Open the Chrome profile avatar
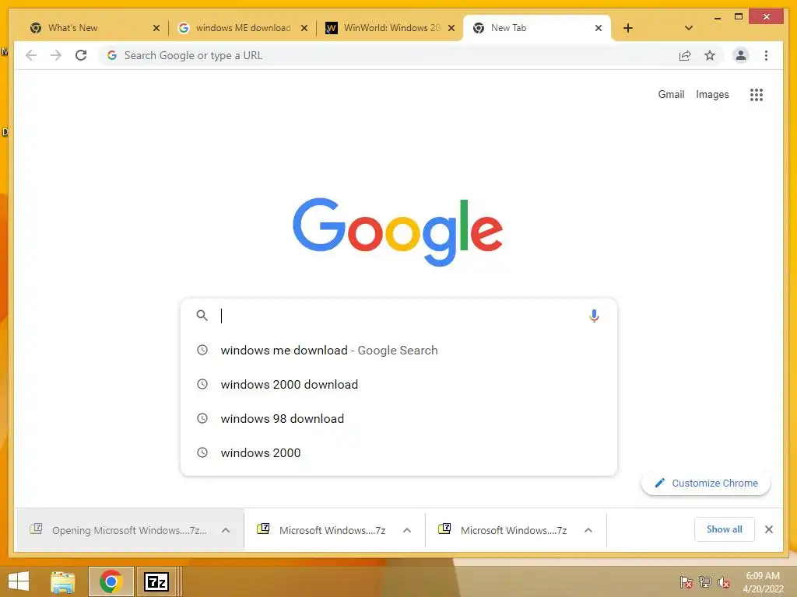The image size is (797, 597). (x=741, y=55)
